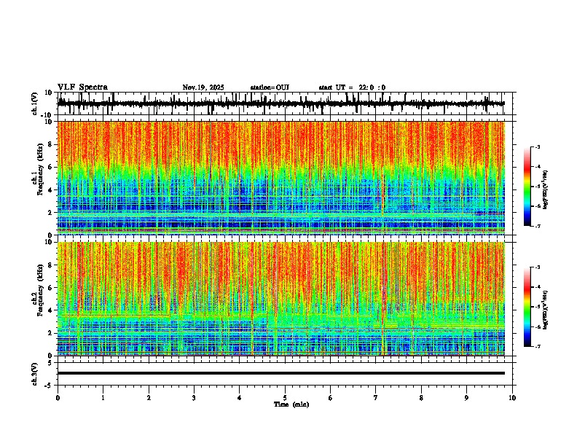
Task: Click the "8" kHz tick on ch.2 spectrogram
Action: point(51,265)
